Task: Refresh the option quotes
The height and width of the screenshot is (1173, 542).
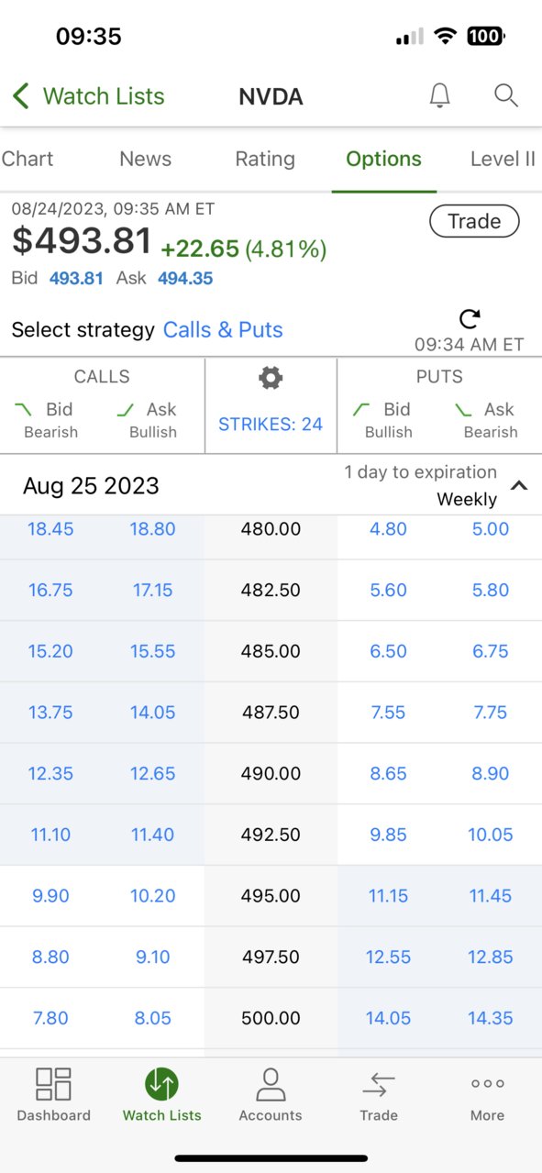Action: (x=469, y=318)
